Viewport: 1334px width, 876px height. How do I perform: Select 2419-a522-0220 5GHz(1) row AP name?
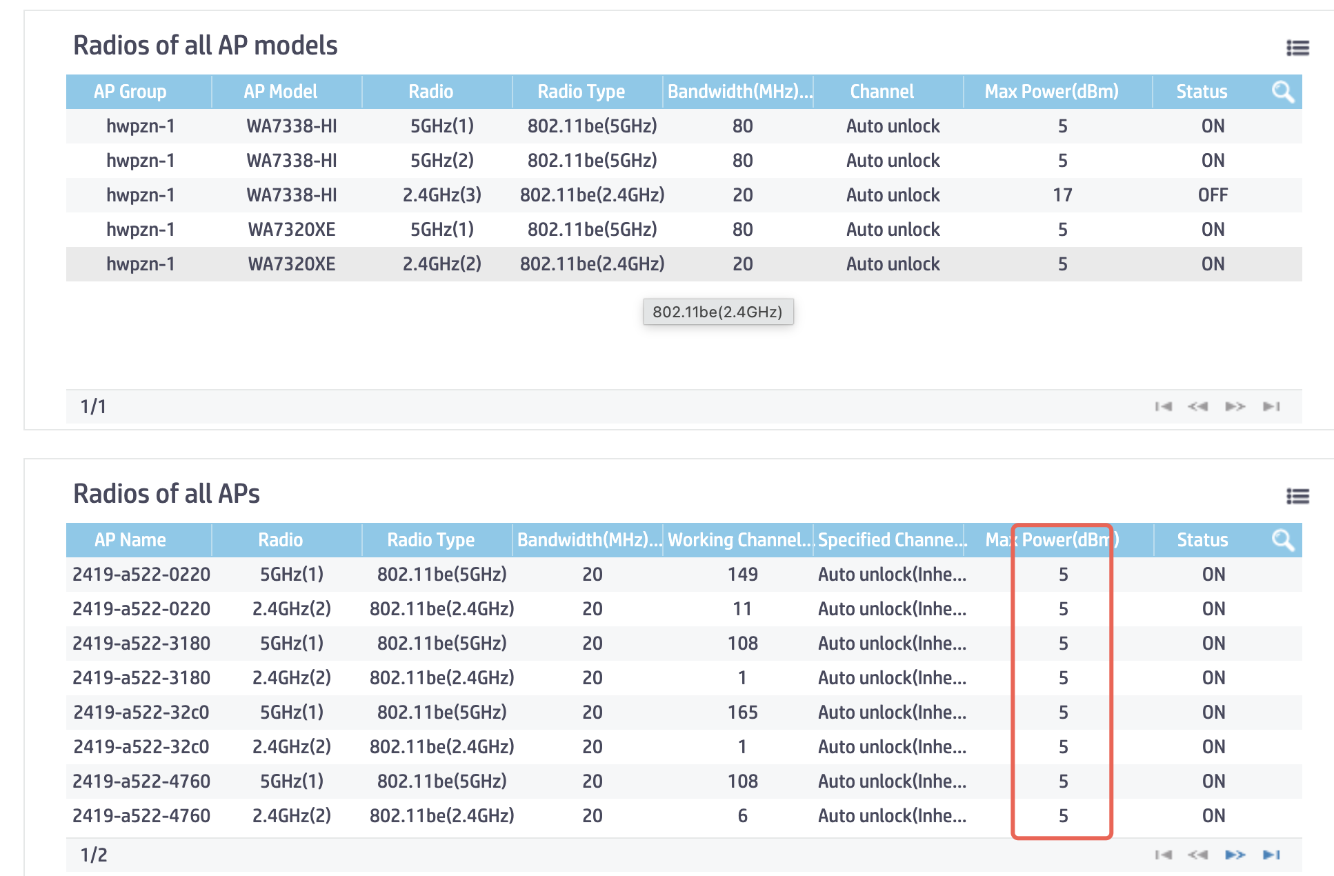(x=141, y=575)
